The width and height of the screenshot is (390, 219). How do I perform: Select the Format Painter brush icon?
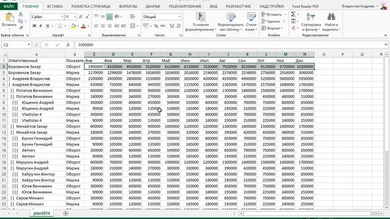(21, 27)
